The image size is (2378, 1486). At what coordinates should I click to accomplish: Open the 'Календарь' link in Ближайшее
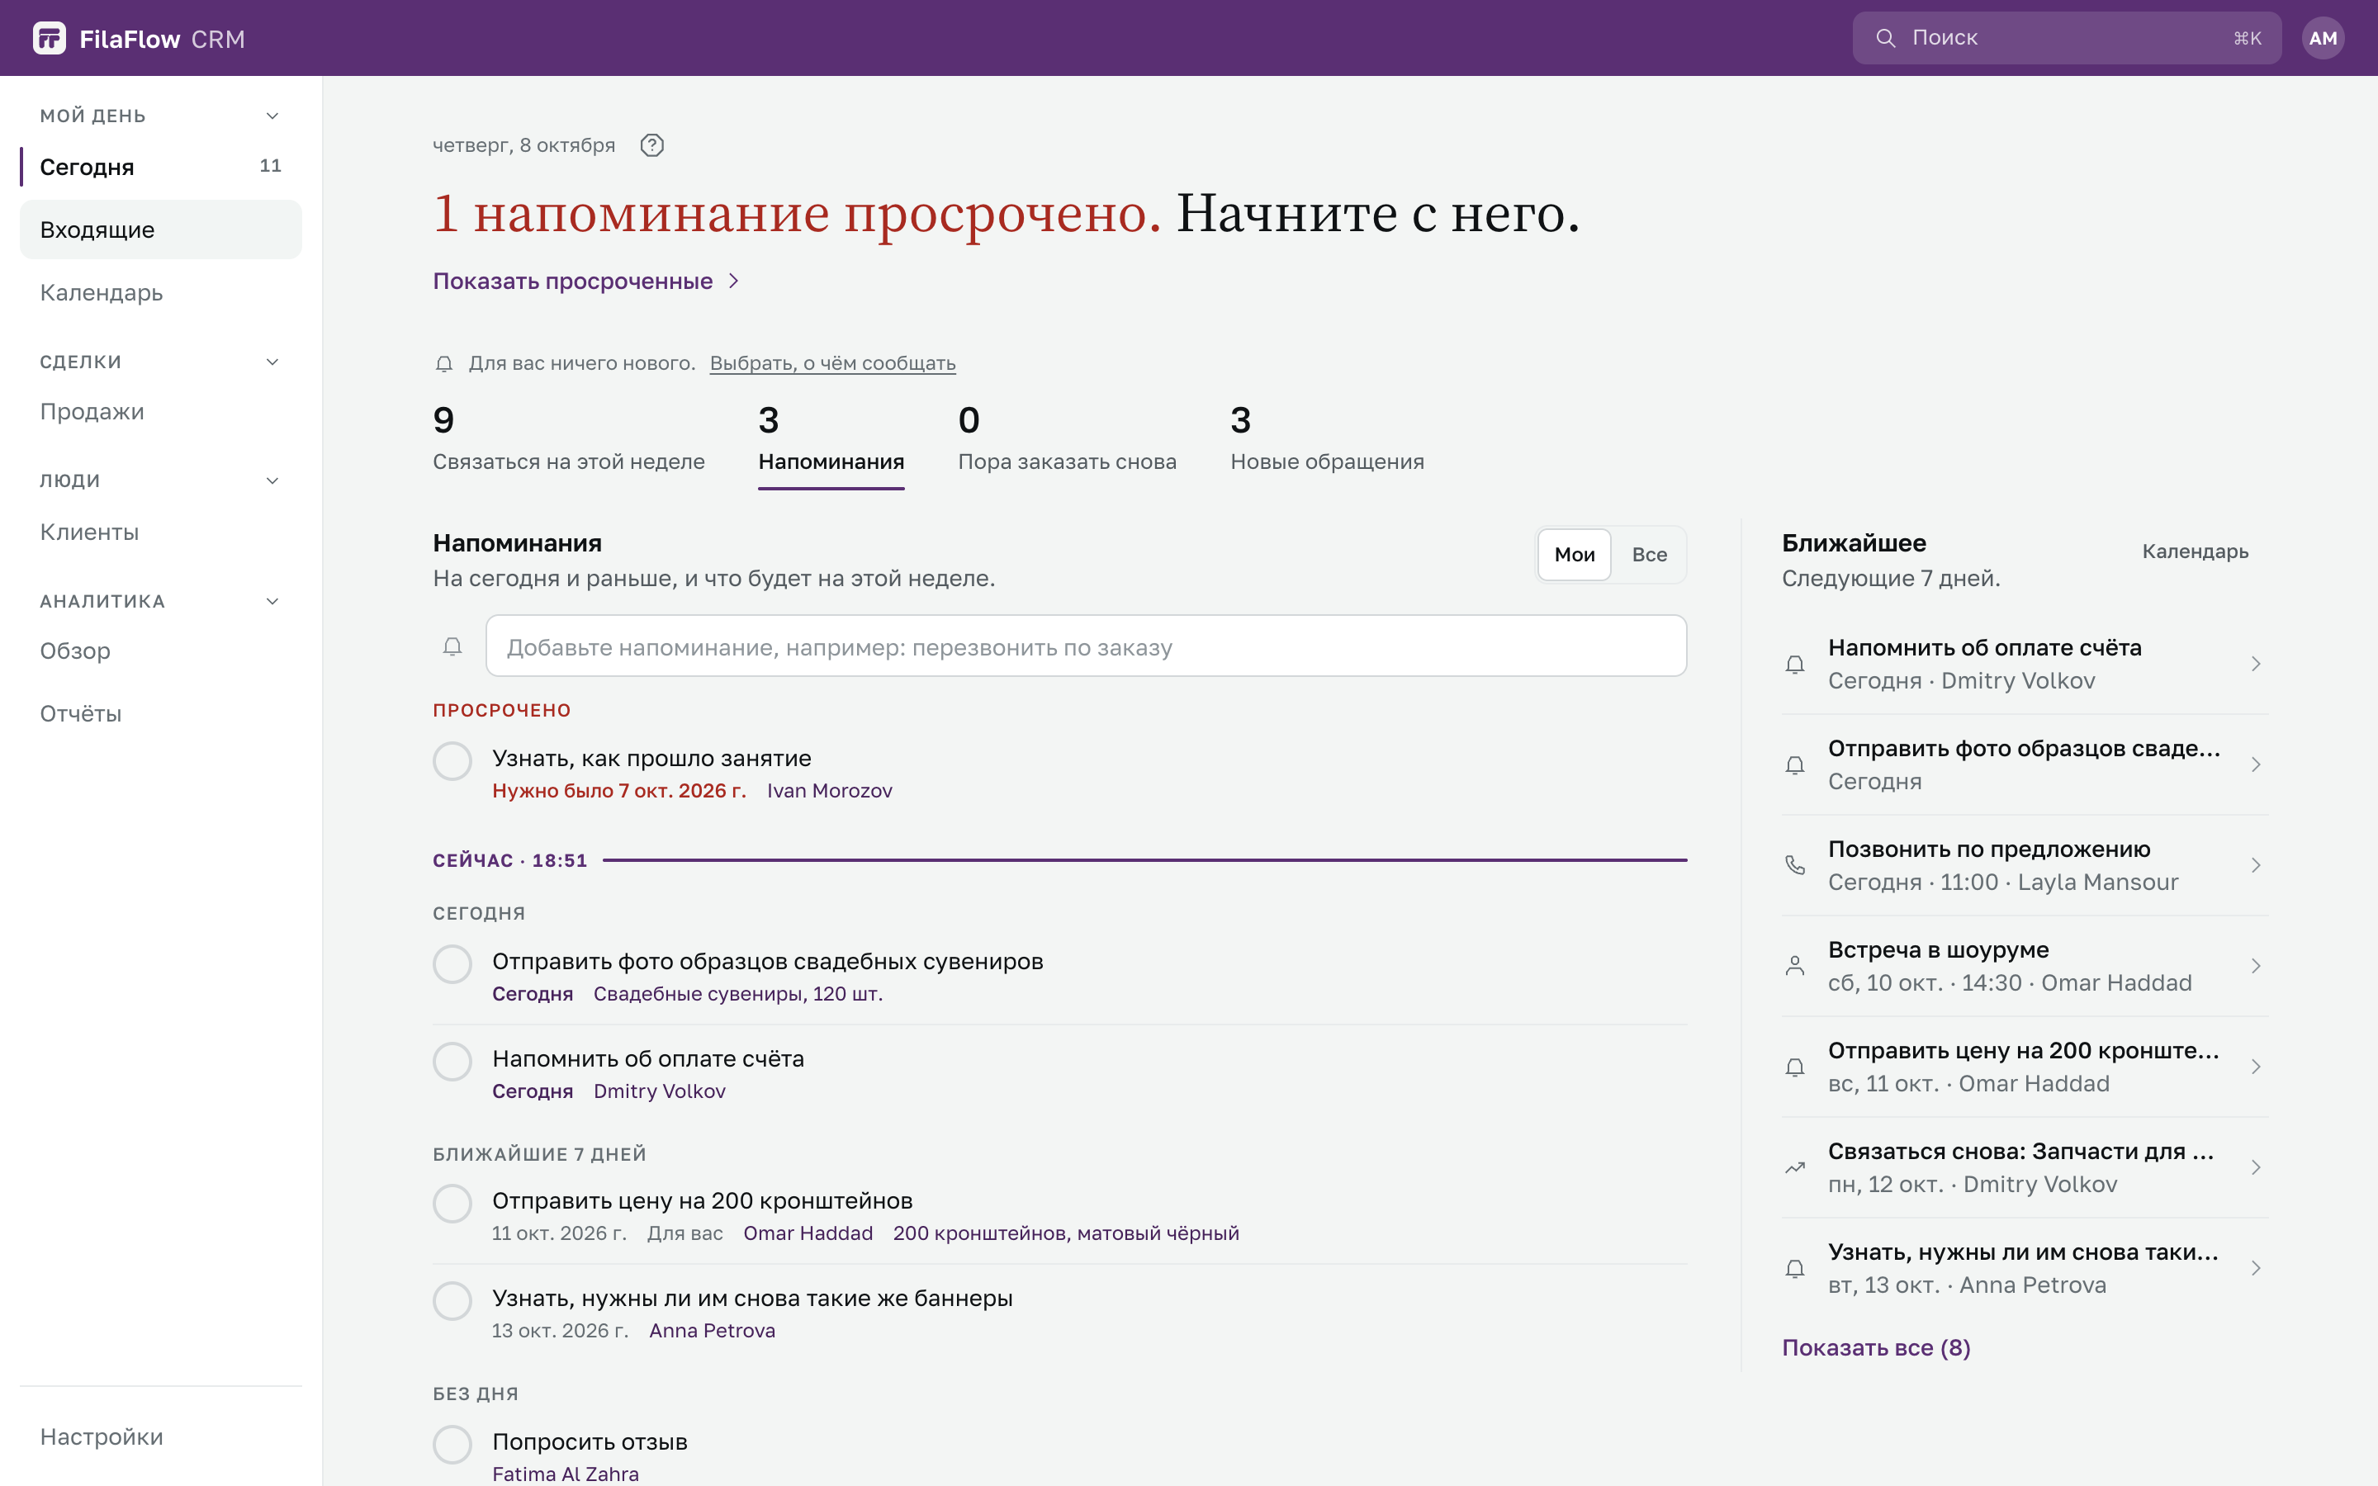pyautogui.click(x=2194, y=551)
